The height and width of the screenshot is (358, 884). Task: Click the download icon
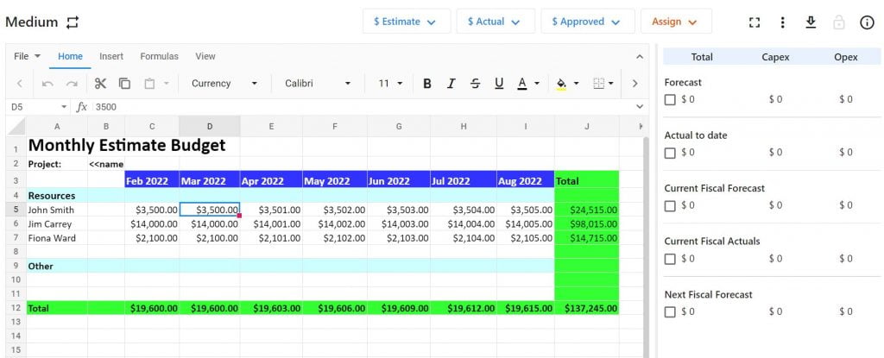(x=811, y=22)
